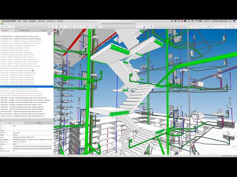Click the Wi-Fi status icon in menu bar
237x177 pixels.
pos(192,21)
